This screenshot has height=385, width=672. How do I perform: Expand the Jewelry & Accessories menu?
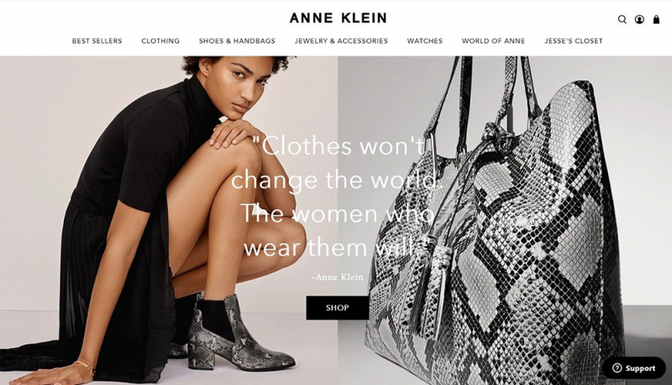341,40
